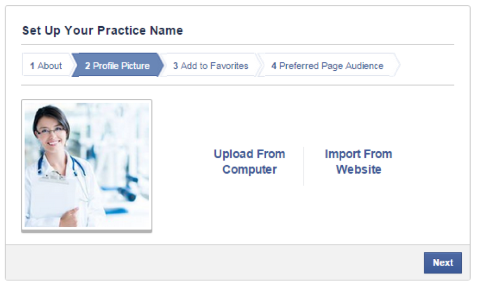Switch to Preferred Page Audience step

pyautogui.click(x=328, y=65)
